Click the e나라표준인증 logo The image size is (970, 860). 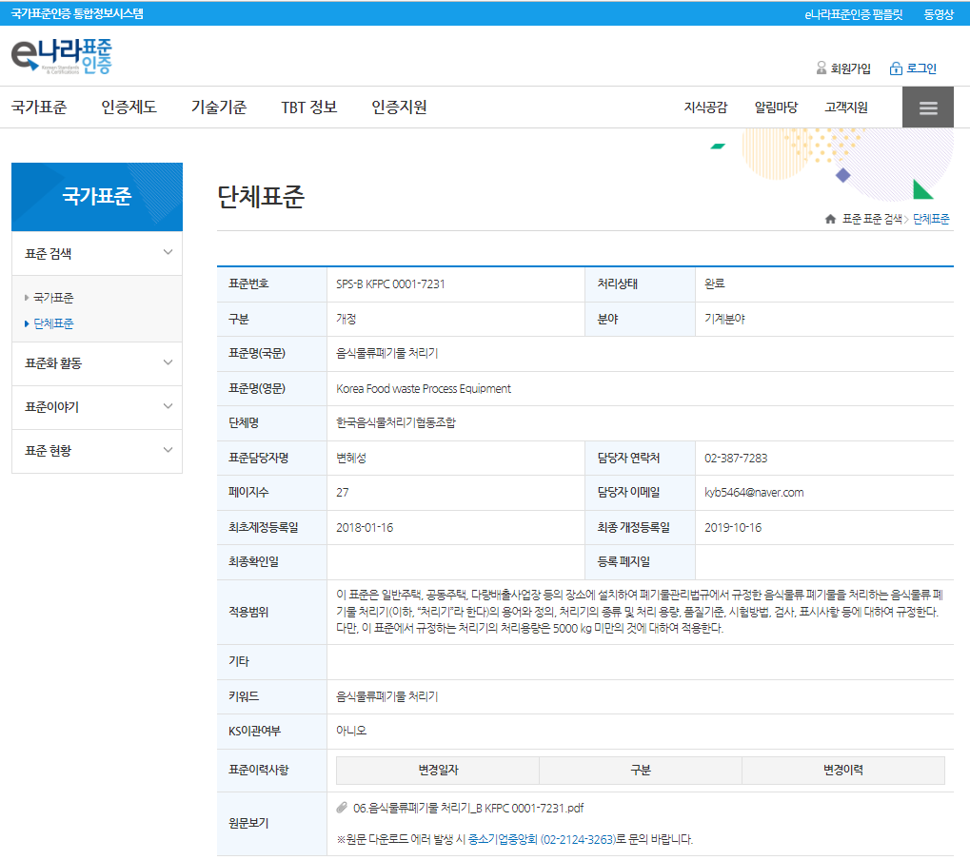[62, 56]
